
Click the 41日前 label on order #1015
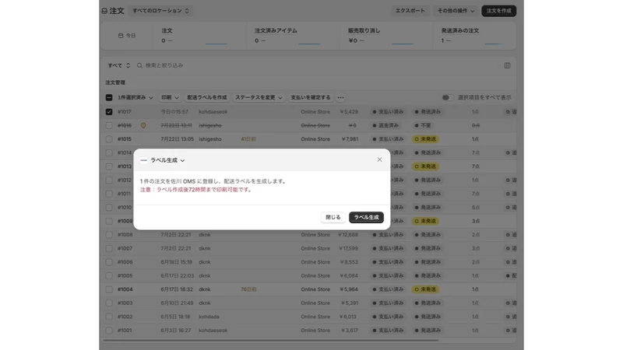tap(248, 139)
